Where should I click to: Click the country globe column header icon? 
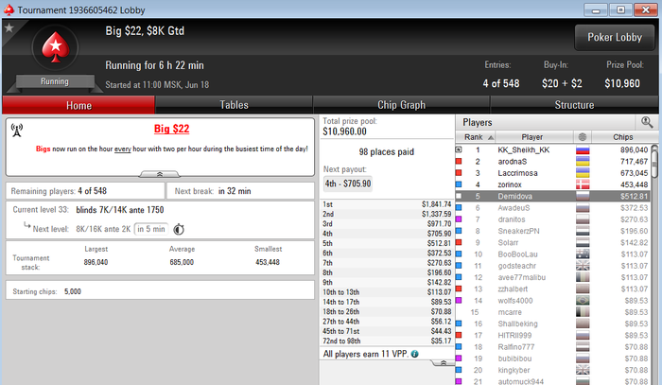click(583, 137)
